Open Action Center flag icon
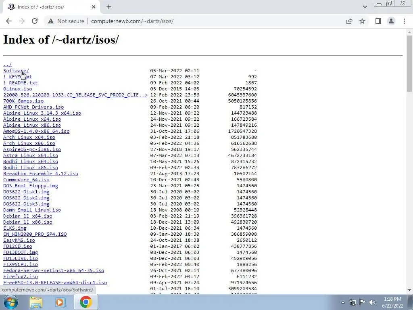The image size is (413, 310). (363, 302)
